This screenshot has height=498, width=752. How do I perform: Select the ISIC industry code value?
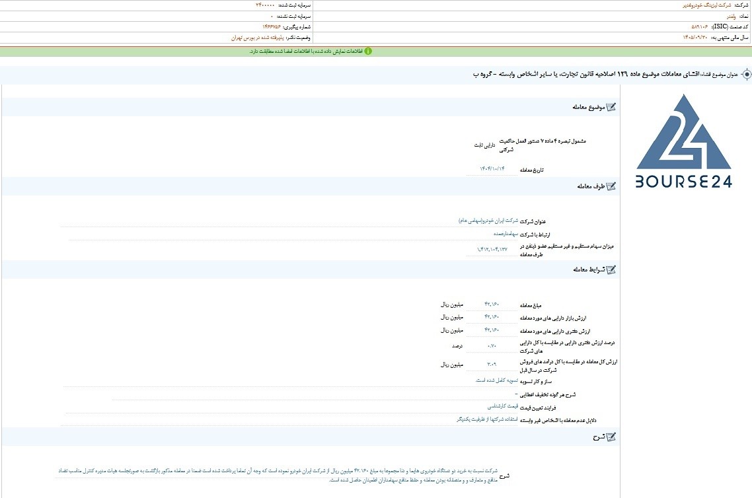(699, 27)
